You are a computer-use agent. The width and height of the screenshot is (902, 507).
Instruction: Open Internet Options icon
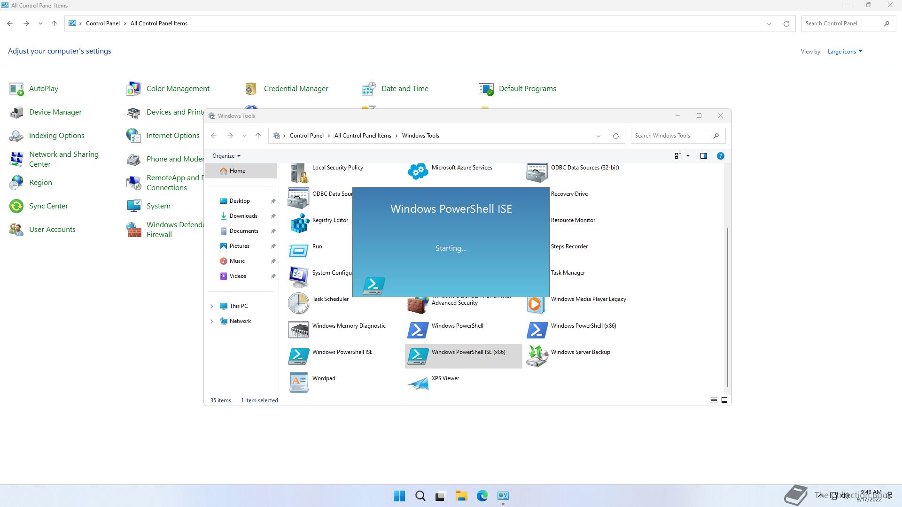pos(134,136)
